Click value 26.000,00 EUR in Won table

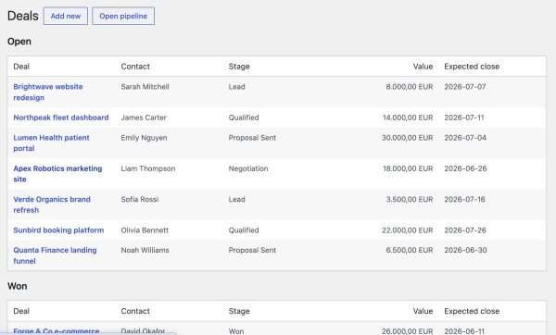(408, 331)
